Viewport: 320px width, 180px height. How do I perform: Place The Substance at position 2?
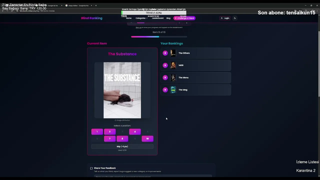pos(110,131)
